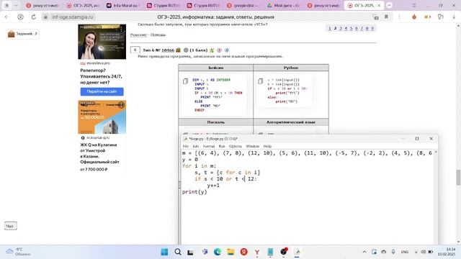
Task: Open Microsoft Edge from the taskbar
Action: 218,252
